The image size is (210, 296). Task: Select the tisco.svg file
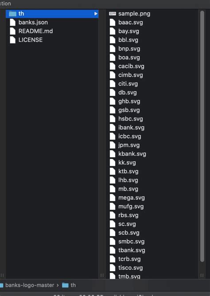point(130,268)
